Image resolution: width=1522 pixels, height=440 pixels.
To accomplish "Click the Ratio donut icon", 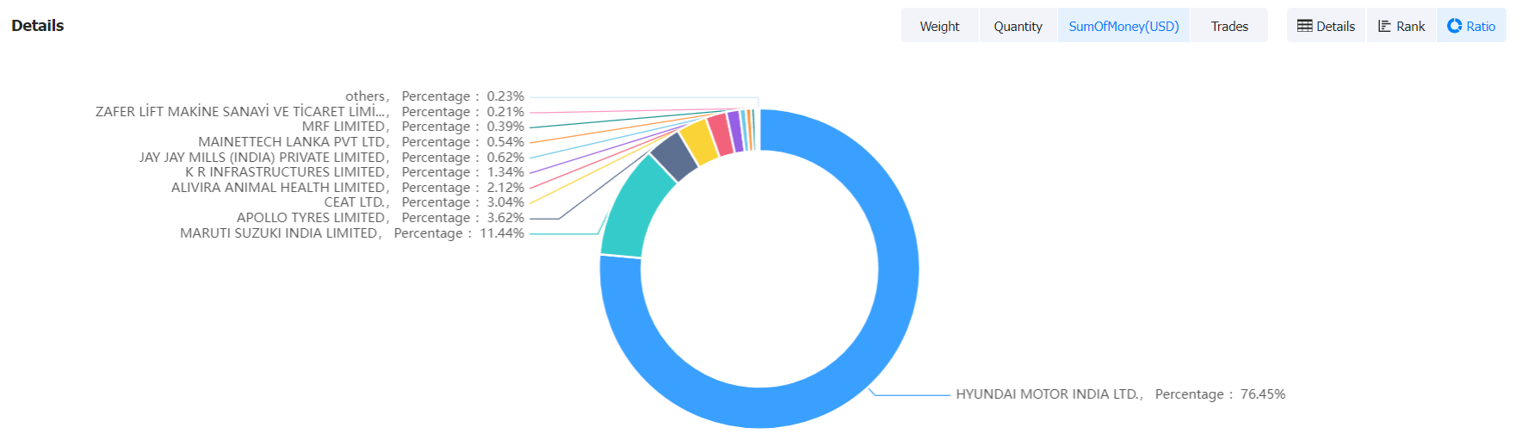I will point(1455,26).
